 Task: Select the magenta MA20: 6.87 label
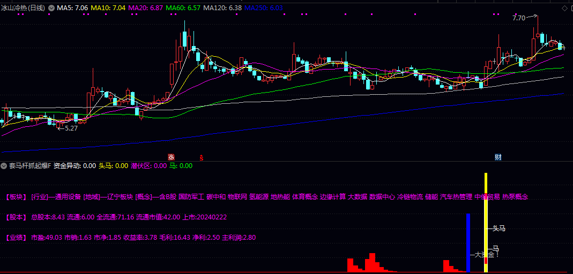tap(146, 8)
